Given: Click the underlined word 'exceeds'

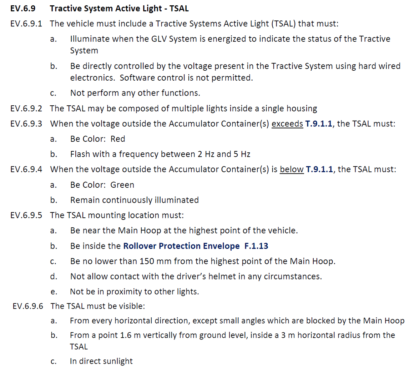Looking at the screenshot, I should 287,124.
